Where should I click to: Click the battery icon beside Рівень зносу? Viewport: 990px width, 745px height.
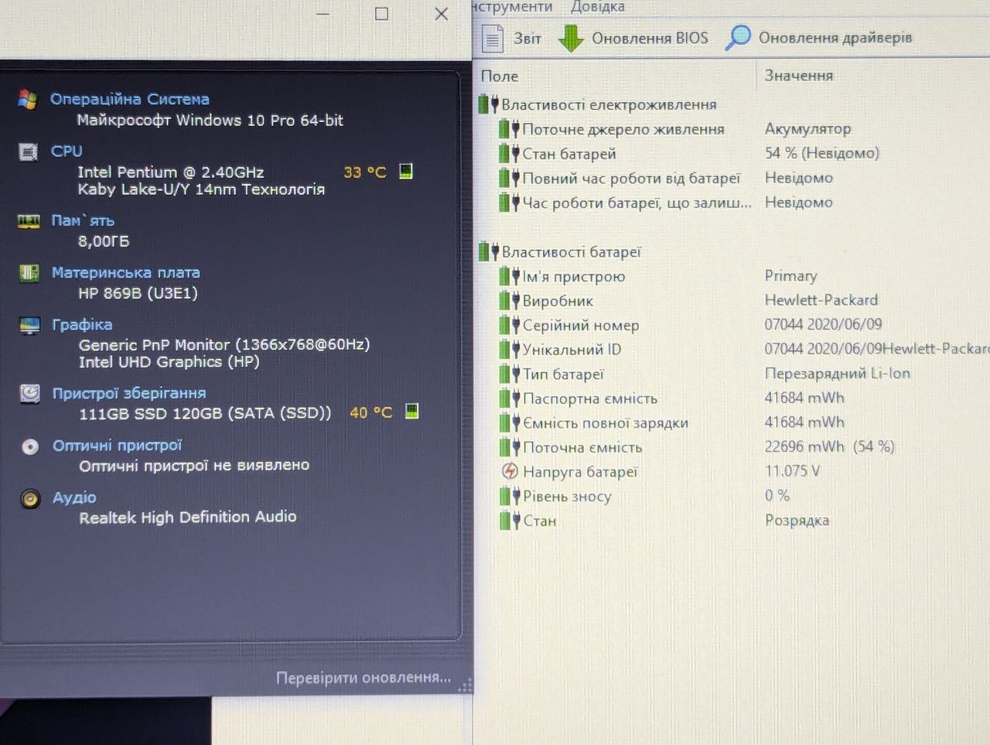[x=510, y=496]
